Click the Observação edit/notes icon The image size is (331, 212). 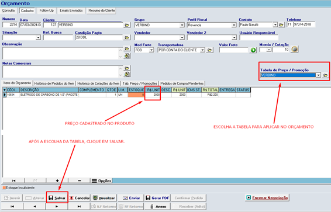pyautogui.click(x=127, y=56)
